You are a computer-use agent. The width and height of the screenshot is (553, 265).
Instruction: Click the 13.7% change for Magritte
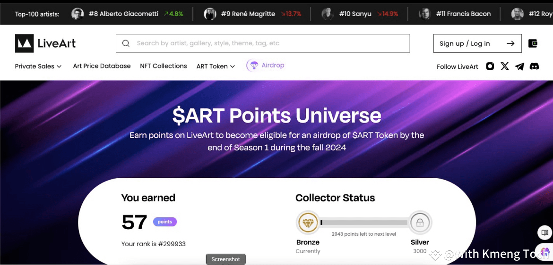[291, 14]
